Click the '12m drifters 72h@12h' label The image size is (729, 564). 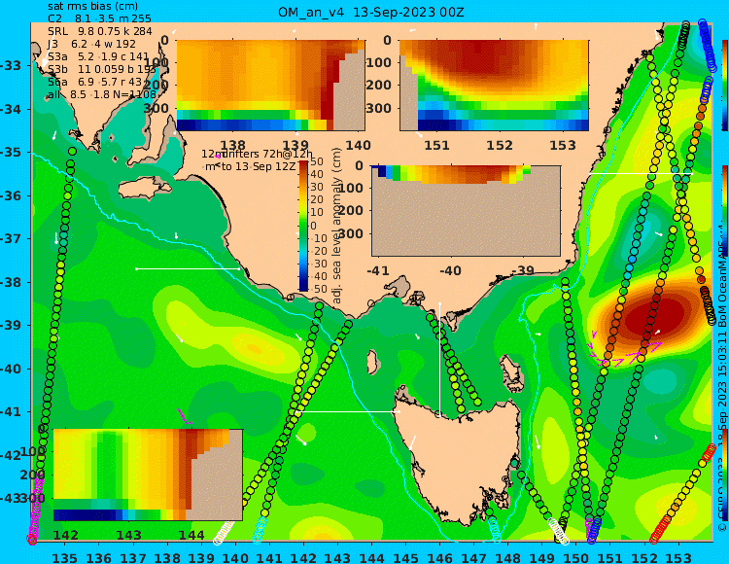coord(258,154)
